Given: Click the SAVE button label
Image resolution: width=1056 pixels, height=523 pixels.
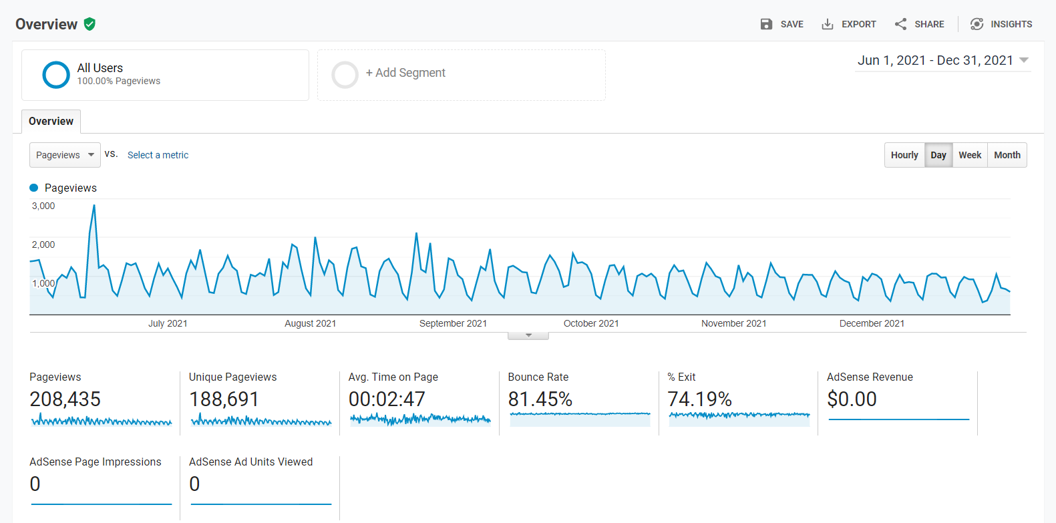Looking at the screenshot, I should coord(792,24).
